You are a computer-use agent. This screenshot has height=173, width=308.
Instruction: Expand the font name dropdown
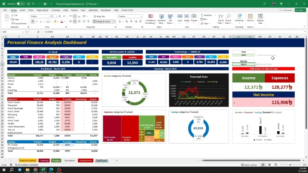49,16
